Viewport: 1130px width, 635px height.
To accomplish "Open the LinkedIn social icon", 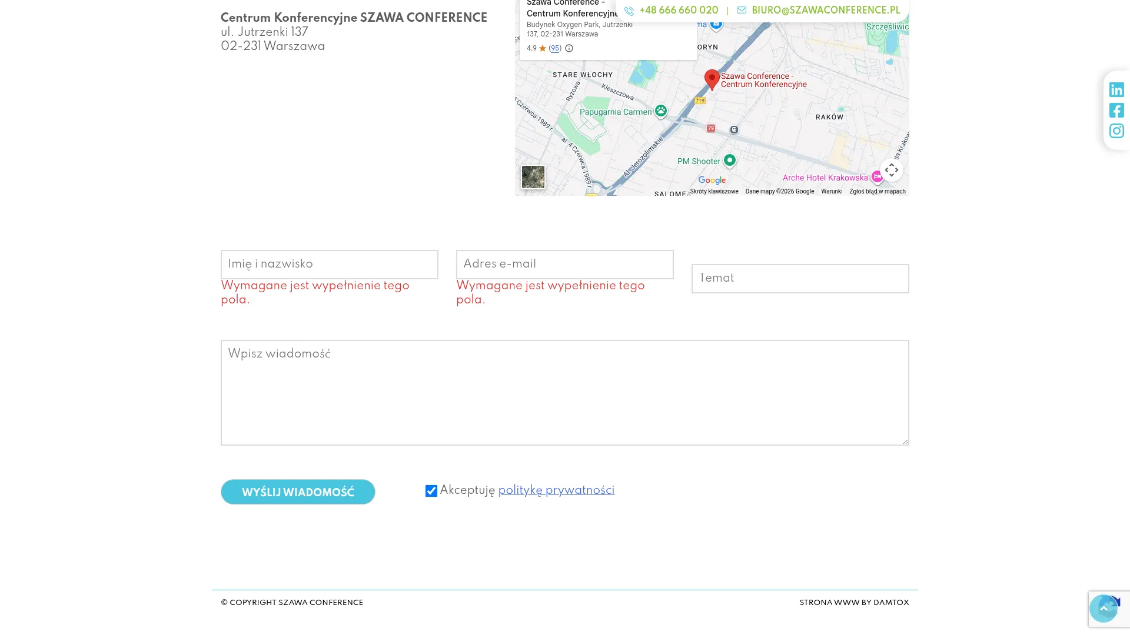I will [x=1116, y=89].
